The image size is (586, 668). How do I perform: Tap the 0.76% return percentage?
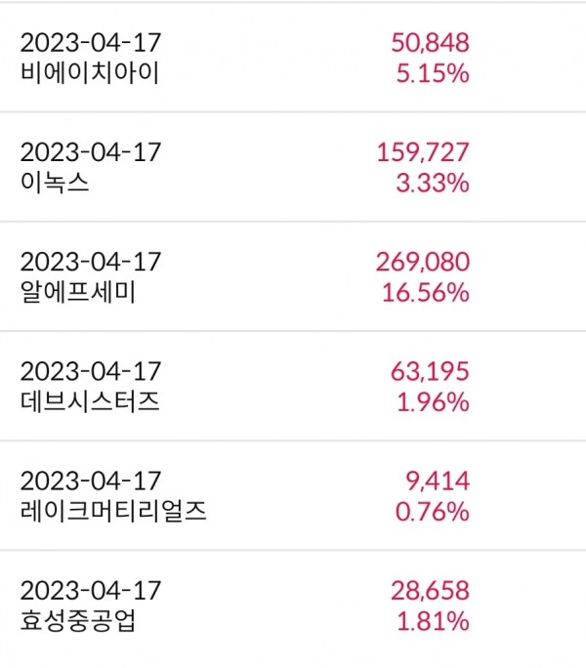pyautogui.click(x=433, y=511)
